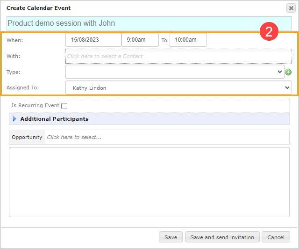
Task: Click the event date field 15/08/2023
Action: point(93,40)
